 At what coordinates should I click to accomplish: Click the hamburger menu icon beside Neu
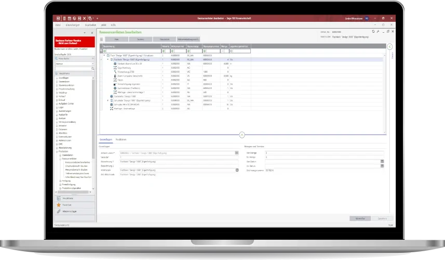click(x=101, y=39)
